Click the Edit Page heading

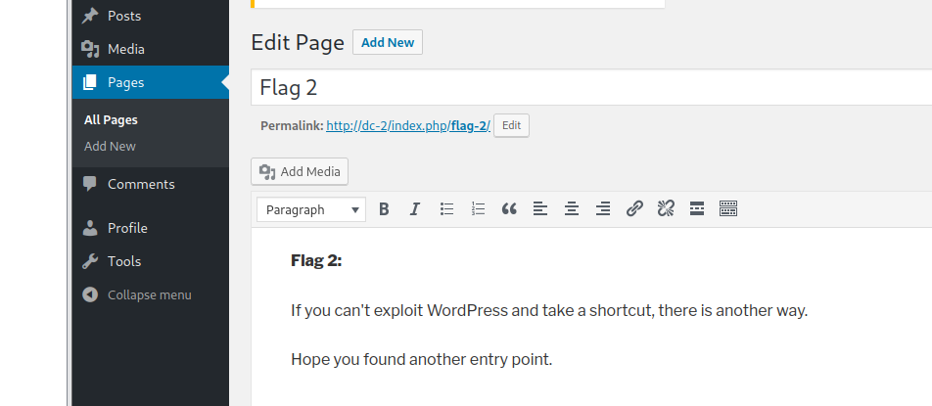point(298,43)
